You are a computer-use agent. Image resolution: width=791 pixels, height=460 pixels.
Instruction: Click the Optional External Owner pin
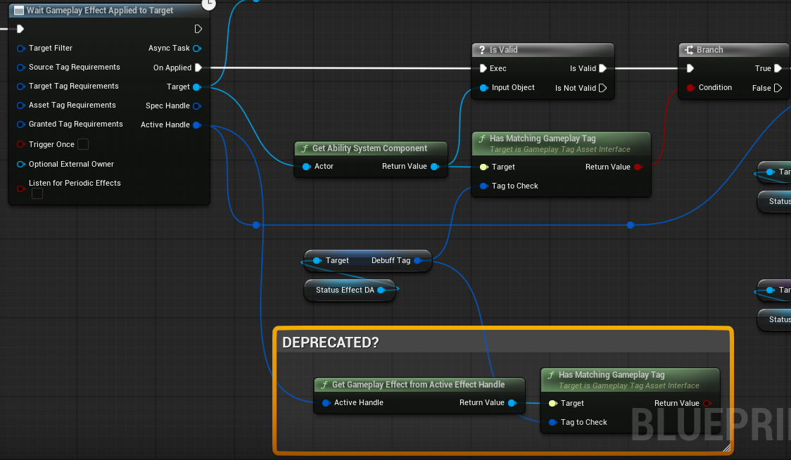pyautogui.click(x=20, y=164)
